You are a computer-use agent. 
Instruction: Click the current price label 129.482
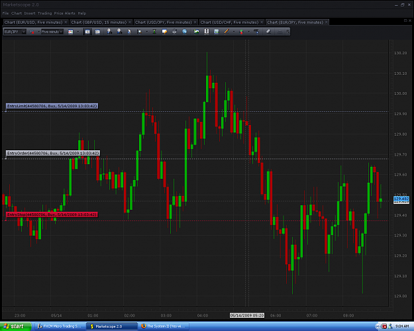click(x=401, y=199)
